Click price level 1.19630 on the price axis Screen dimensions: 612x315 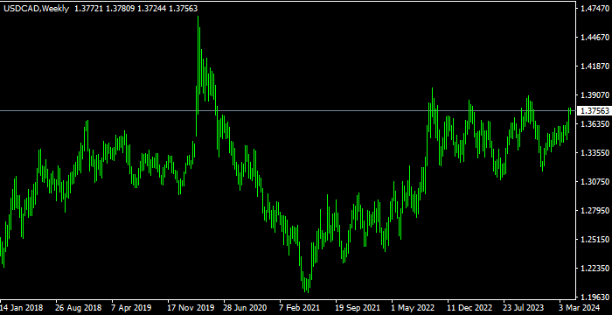[595, 297]
